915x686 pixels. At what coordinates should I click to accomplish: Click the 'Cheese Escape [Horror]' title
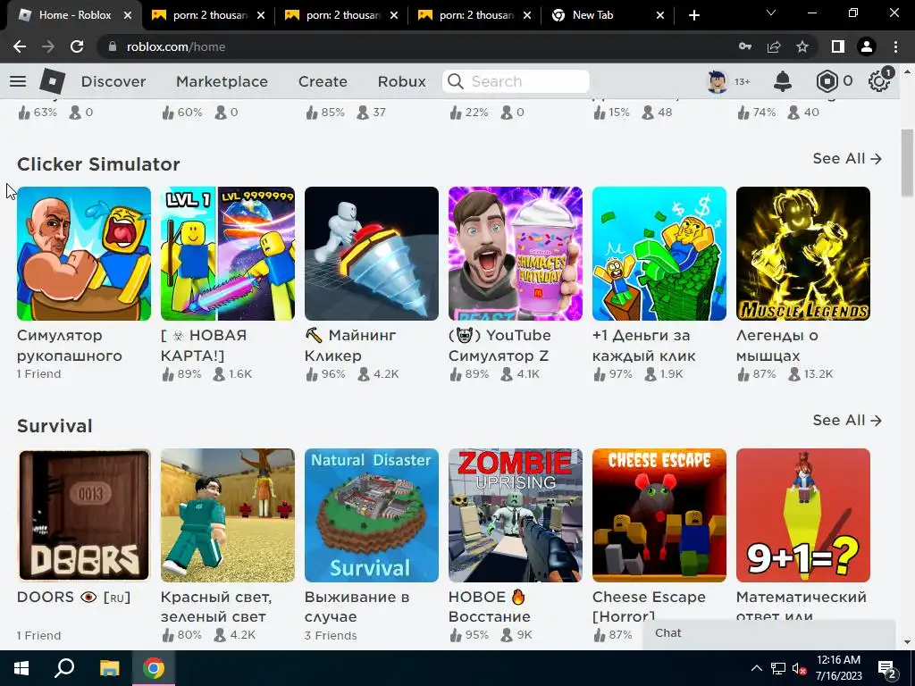[649, 607]
